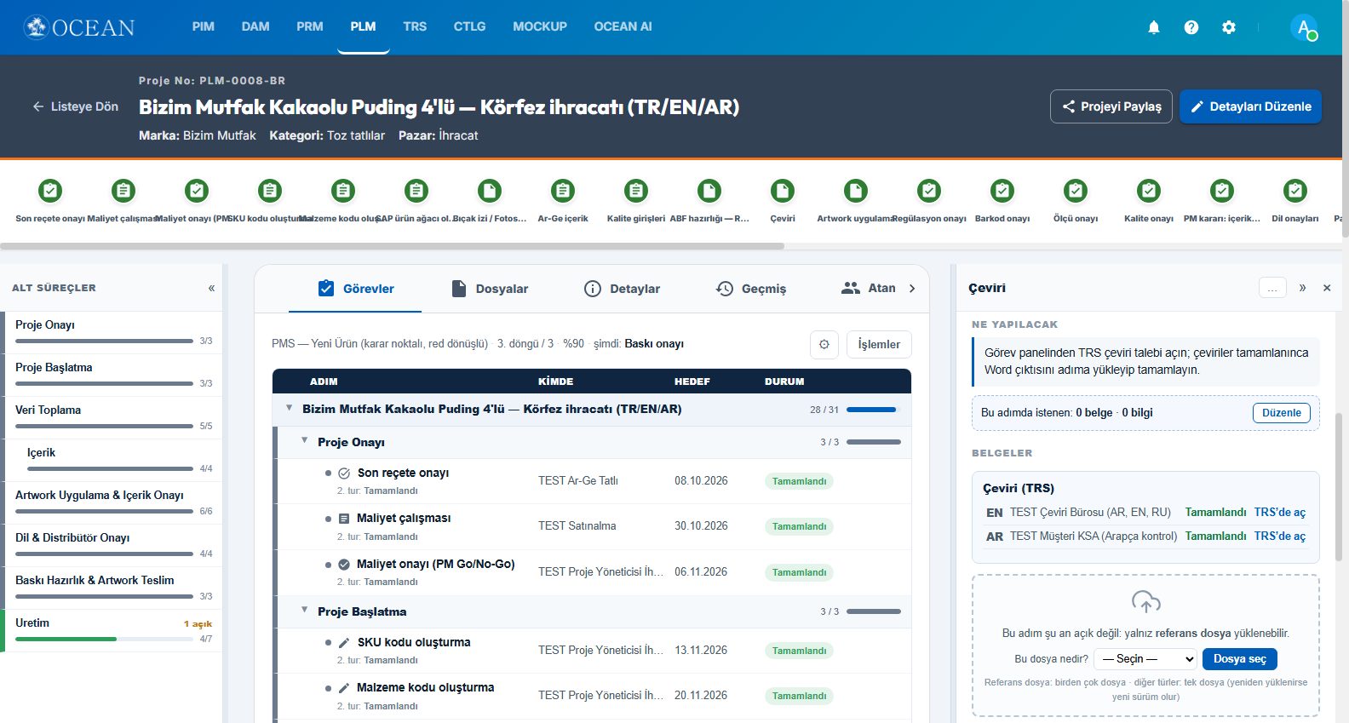Image resolution: width=1349 pixels, height=723 pixels.
Task: Collapse the Proje Başlatma group in the task table
Action: (x=305, y=610)
